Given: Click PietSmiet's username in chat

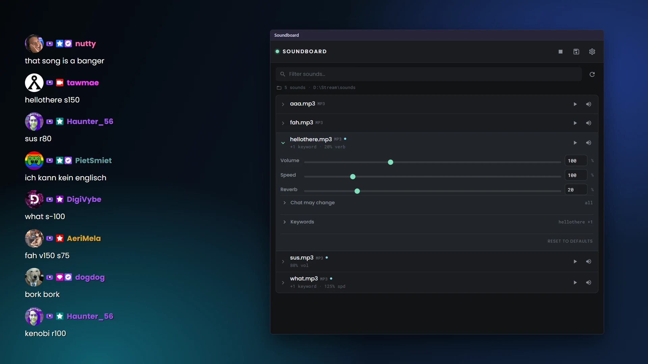Looking at the screenshot, I should 93,160.
